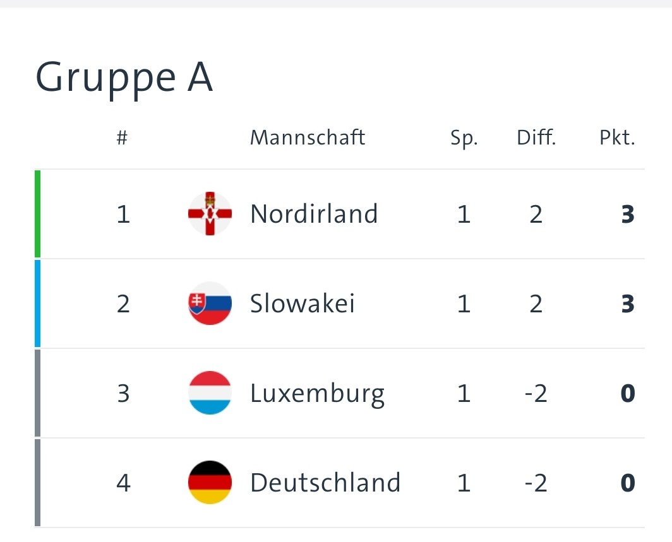The height and width of the screenshot is (542, 672).
Task: Click the Slovakia flag icon
Action: [210, 303]
